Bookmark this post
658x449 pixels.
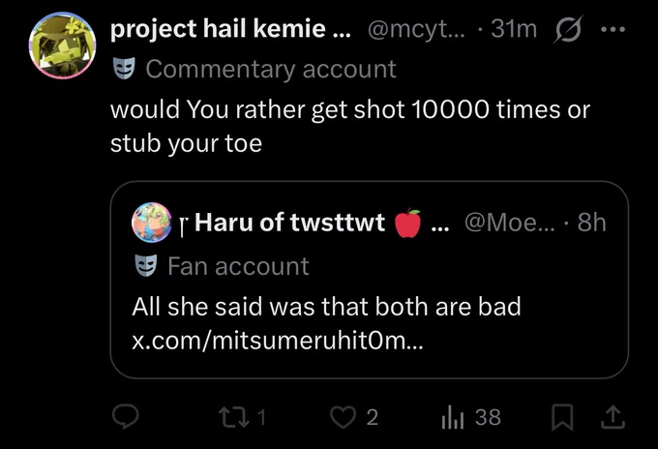coord(562,417)
